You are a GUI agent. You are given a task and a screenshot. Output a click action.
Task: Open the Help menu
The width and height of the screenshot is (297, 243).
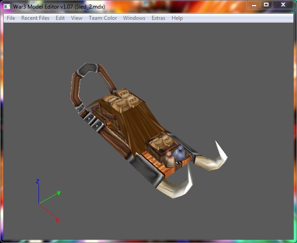(177, 18)
